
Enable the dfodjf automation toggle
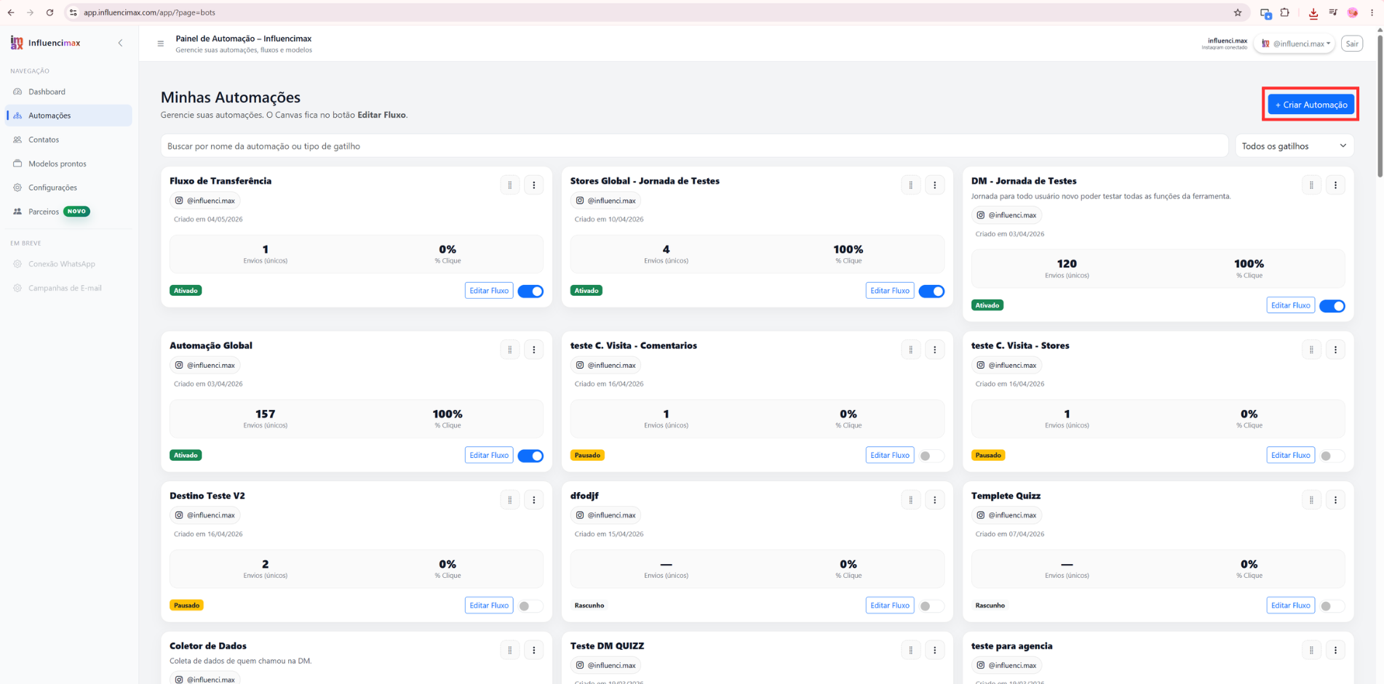(x=931, y=606)
